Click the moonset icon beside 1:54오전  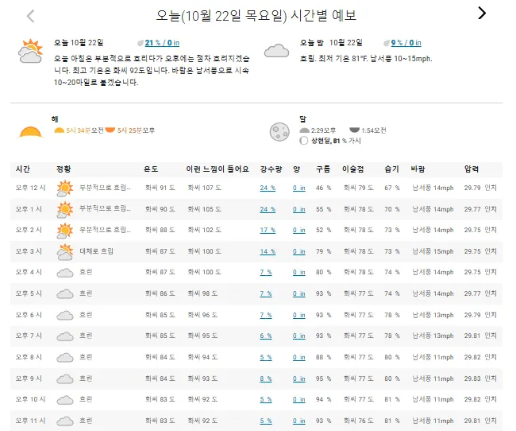pos(354,130)
